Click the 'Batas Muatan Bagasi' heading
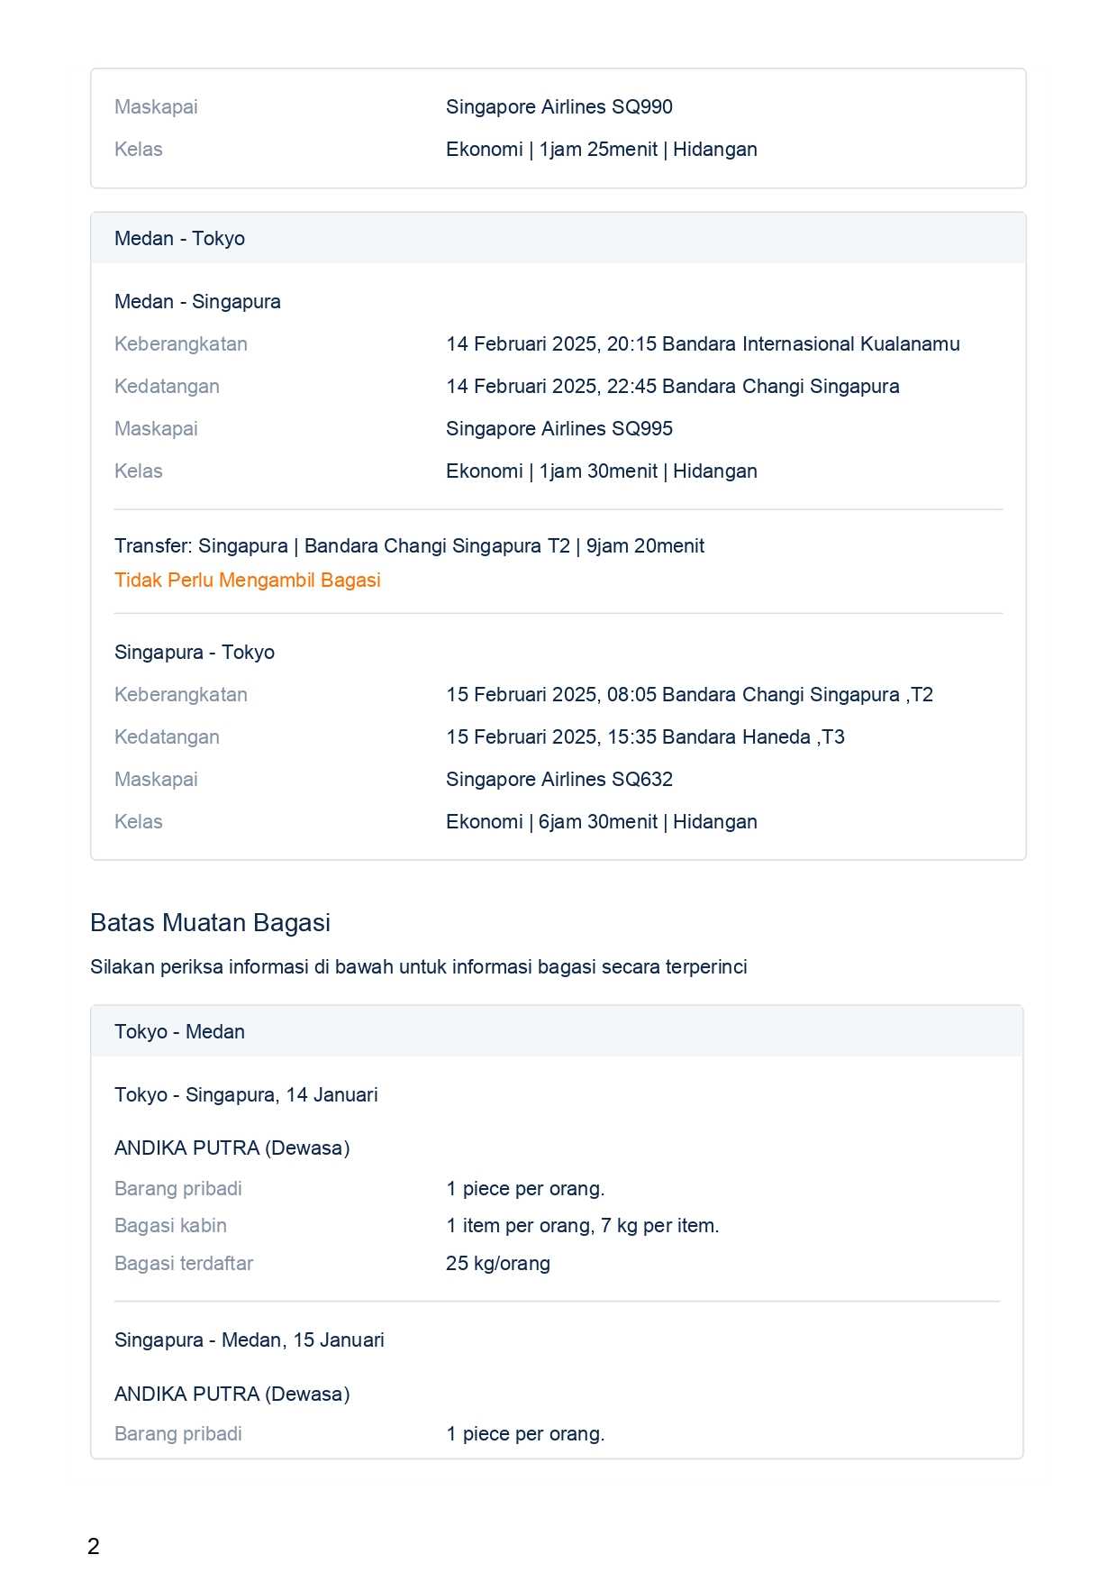The width and height of the screenshot is (1117, 1582). (210, 922)
